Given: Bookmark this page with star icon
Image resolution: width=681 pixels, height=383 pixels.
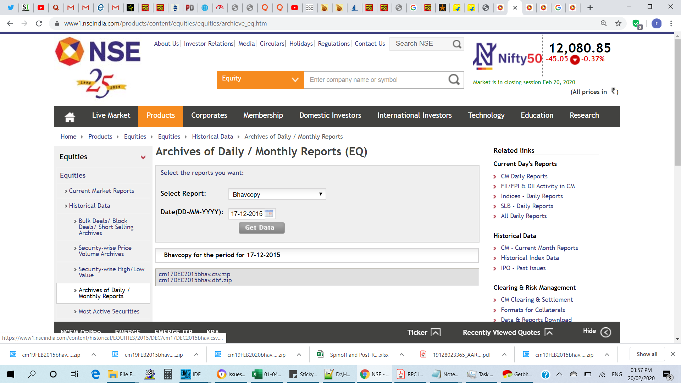Looking at the screenshot, I should [618, 23].
